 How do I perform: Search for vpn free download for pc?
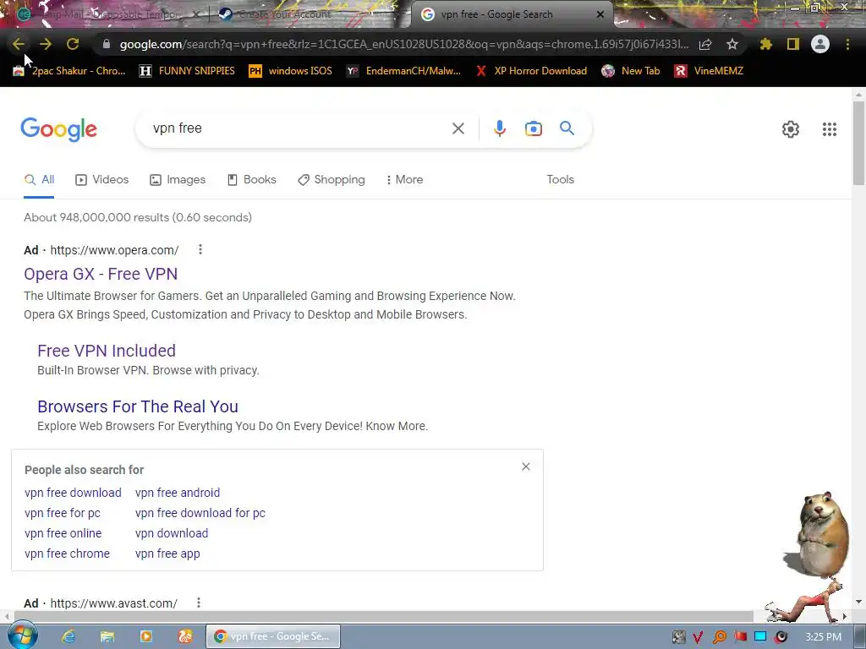pos(200,513)
